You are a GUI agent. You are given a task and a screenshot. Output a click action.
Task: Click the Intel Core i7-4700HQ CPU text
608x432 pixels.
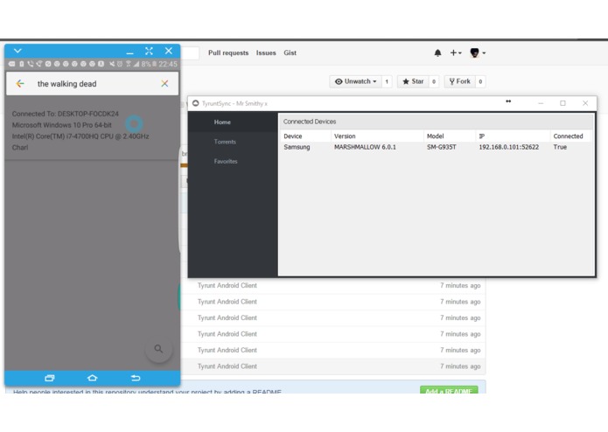coord(80,136)
